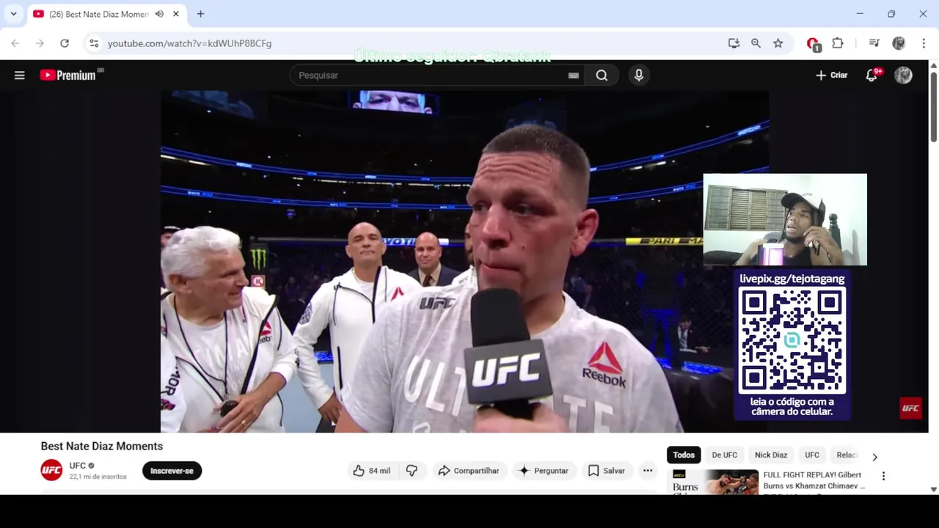Image resolution: width=939 pixels, height=528 pixels.
Task: Open the YouTube hamburger guide menu
Action: coord(20,76)
